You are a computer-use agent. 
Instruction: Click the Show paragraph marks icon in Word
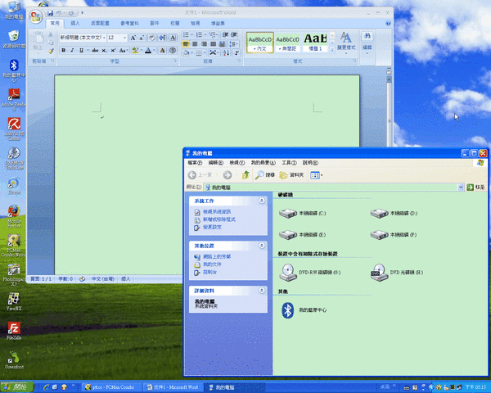coord(236,52)
